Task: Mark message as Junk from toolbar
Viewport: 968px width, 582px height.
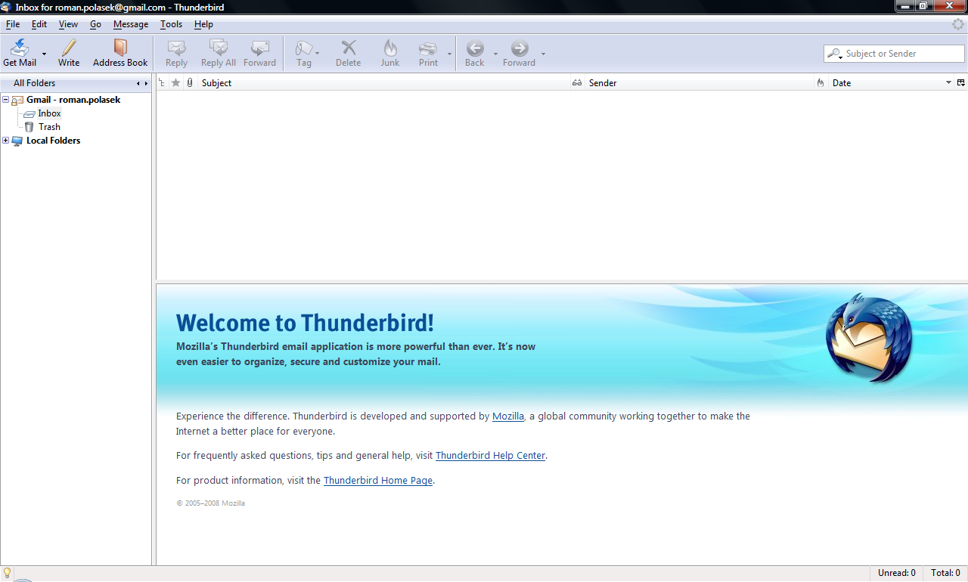Action: click(x=390, y=48)
